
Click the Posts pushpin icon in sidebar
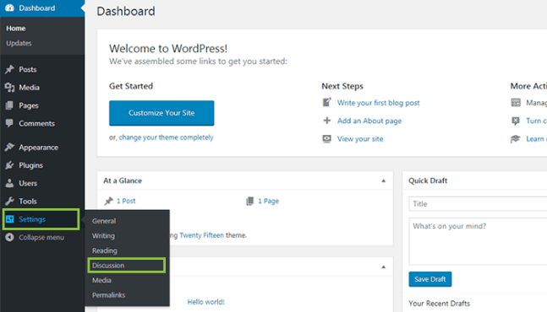pyautogui.click(x=9, y=69)
